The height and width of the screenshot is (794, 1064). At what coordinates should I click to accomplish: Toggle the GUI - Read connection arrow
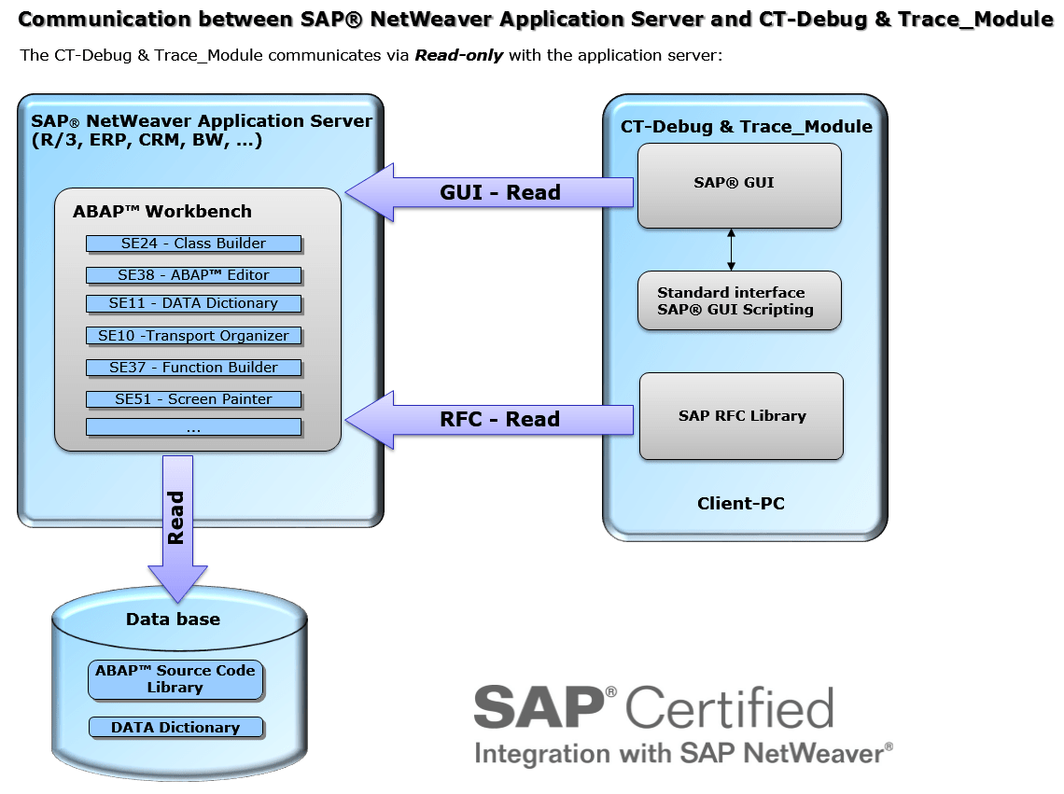coord(490,192)
